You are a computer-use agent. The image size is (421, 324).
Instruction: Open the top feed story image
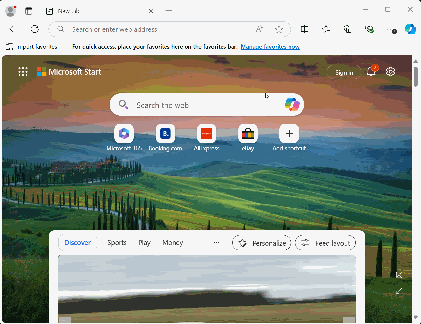[207, 288]
